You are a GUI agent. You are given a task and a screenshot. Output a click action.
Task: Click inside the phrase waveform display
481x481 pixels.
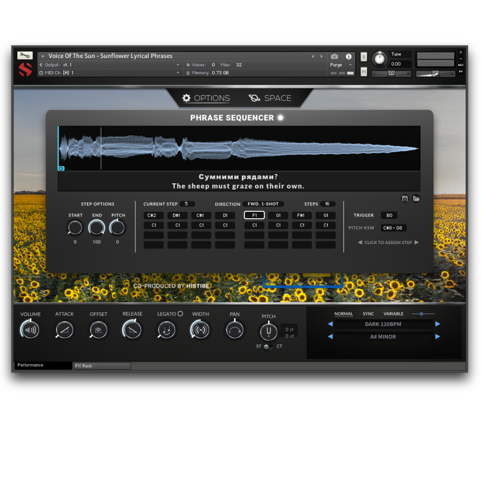click(239, 148)
